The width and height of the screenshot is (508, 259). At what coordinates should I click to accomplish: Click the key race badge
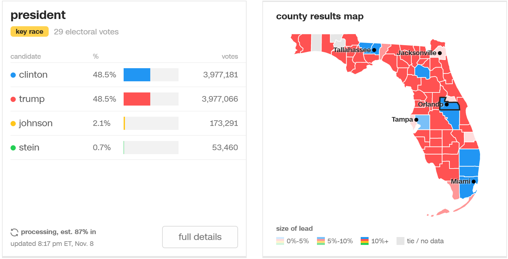pyautogui.click(x=30, y=32)
